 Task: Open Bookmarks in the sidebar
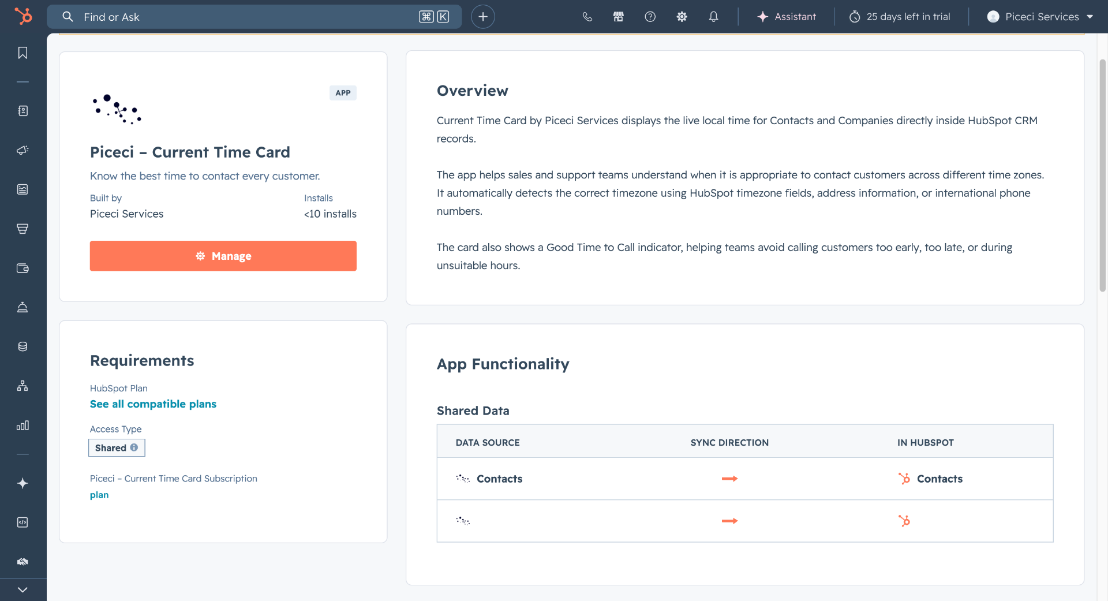click(x=23, y=53)
